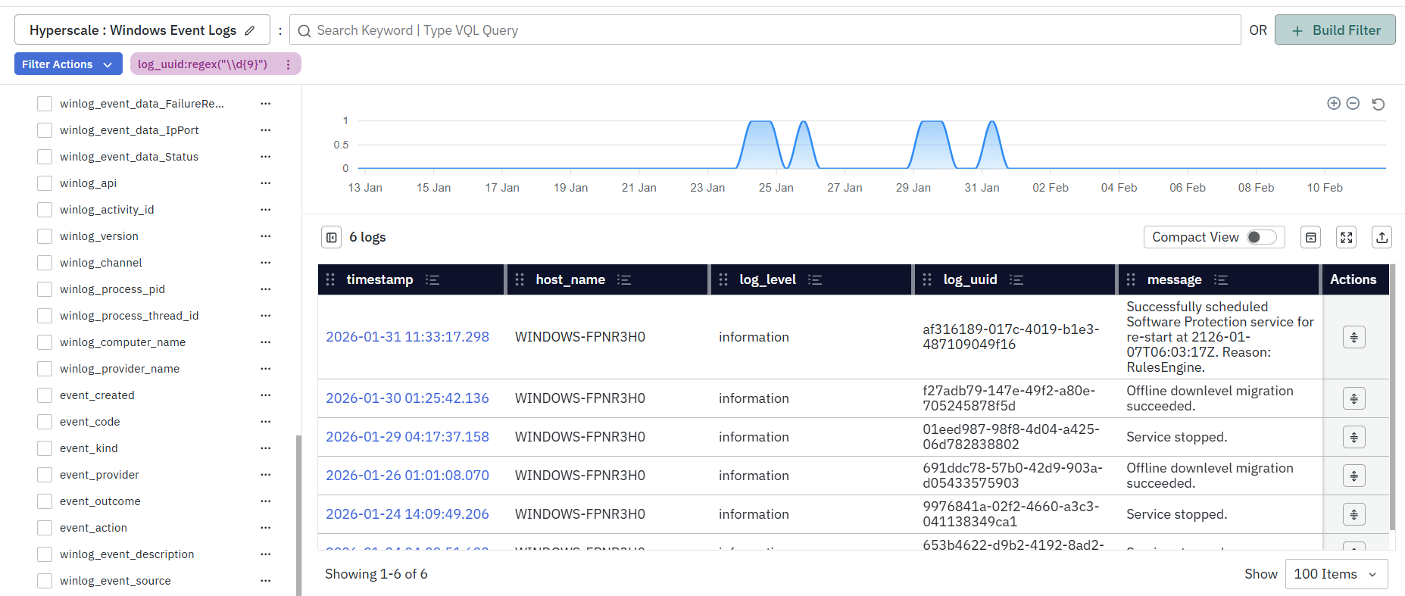This screenshot has height=596, width=1405.
Task: Open the more options for winlog_version field
Action: tap(265, 236)
